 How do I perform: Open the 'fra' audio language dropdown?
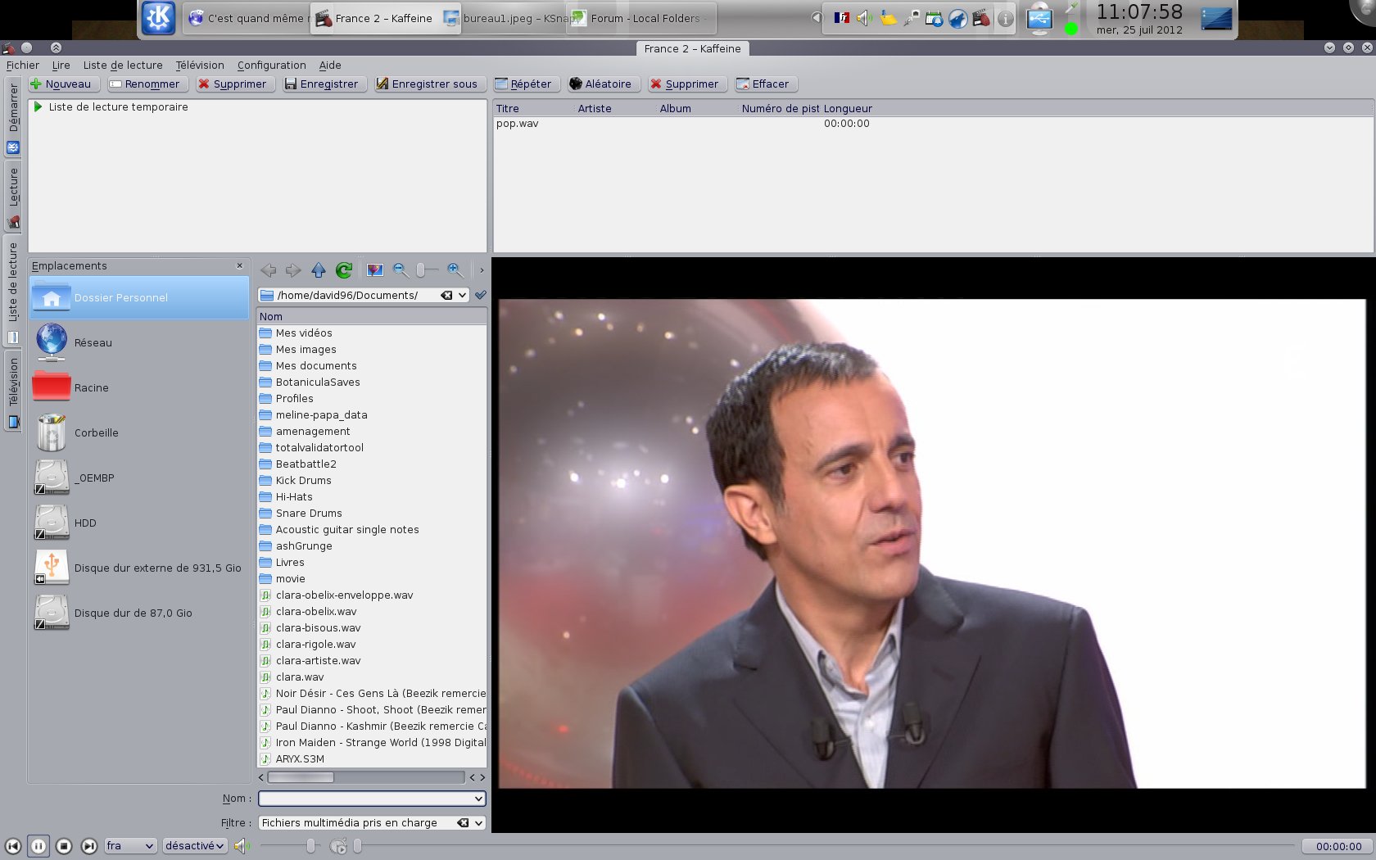pyautogui.click(x=130, y=846)
